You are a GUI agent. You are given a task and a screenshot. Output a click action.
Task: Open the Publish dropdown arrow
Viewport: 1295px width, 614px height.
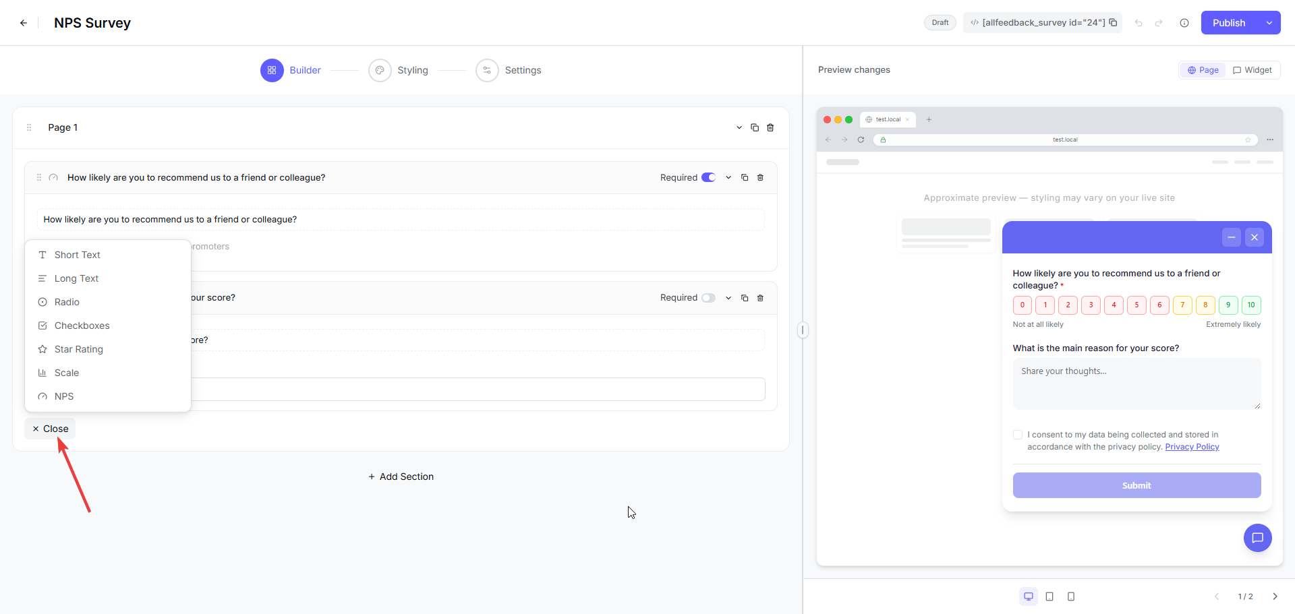coord(1269,23)
